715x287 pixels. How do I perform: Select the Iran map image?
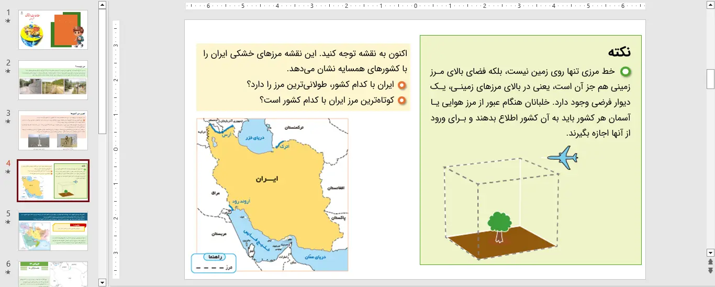(x=272, y=194)
